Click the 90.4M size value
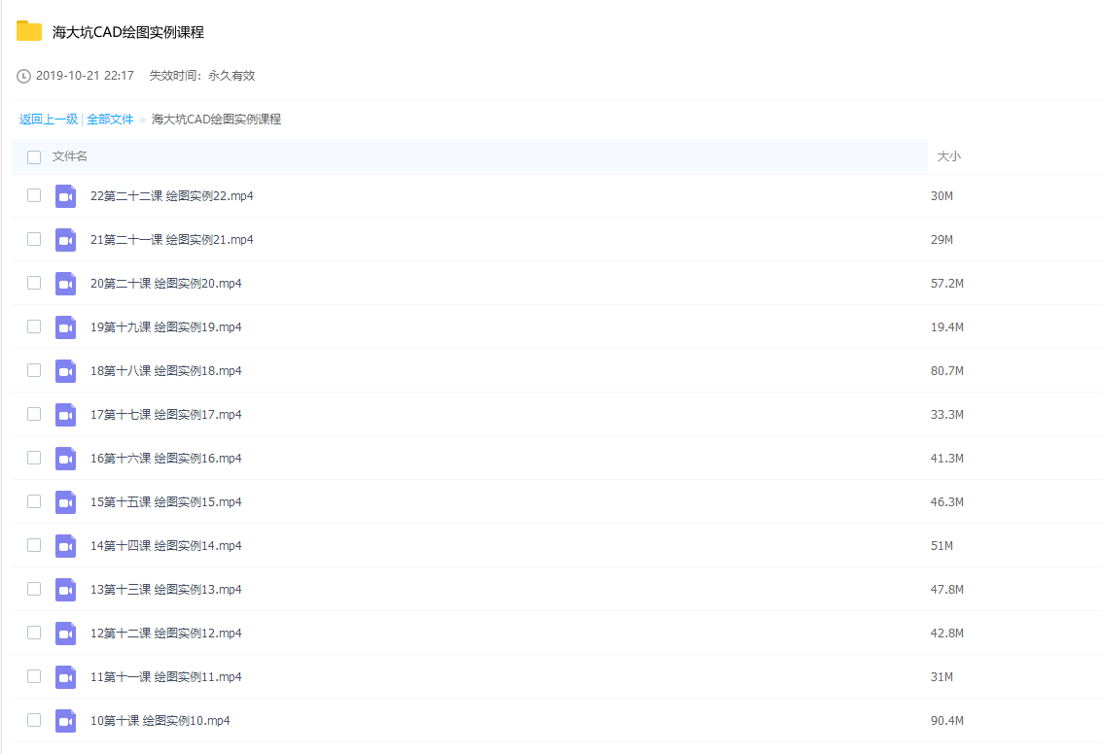Image resolution: width=1102 pixels, height=754 pixels. pos(946,720)
